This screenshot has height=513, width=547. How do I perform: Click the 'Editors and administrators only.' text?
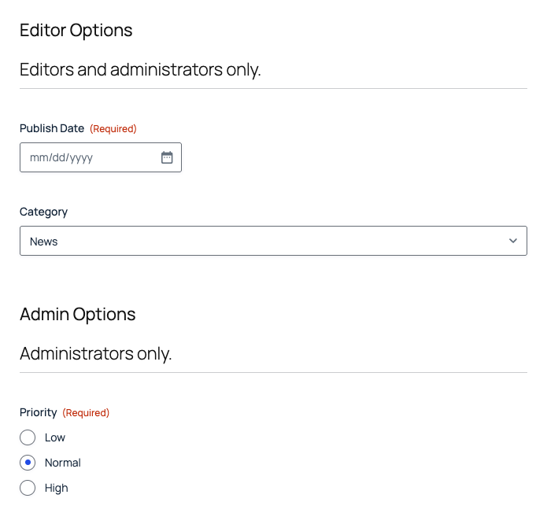coord(140,69)
